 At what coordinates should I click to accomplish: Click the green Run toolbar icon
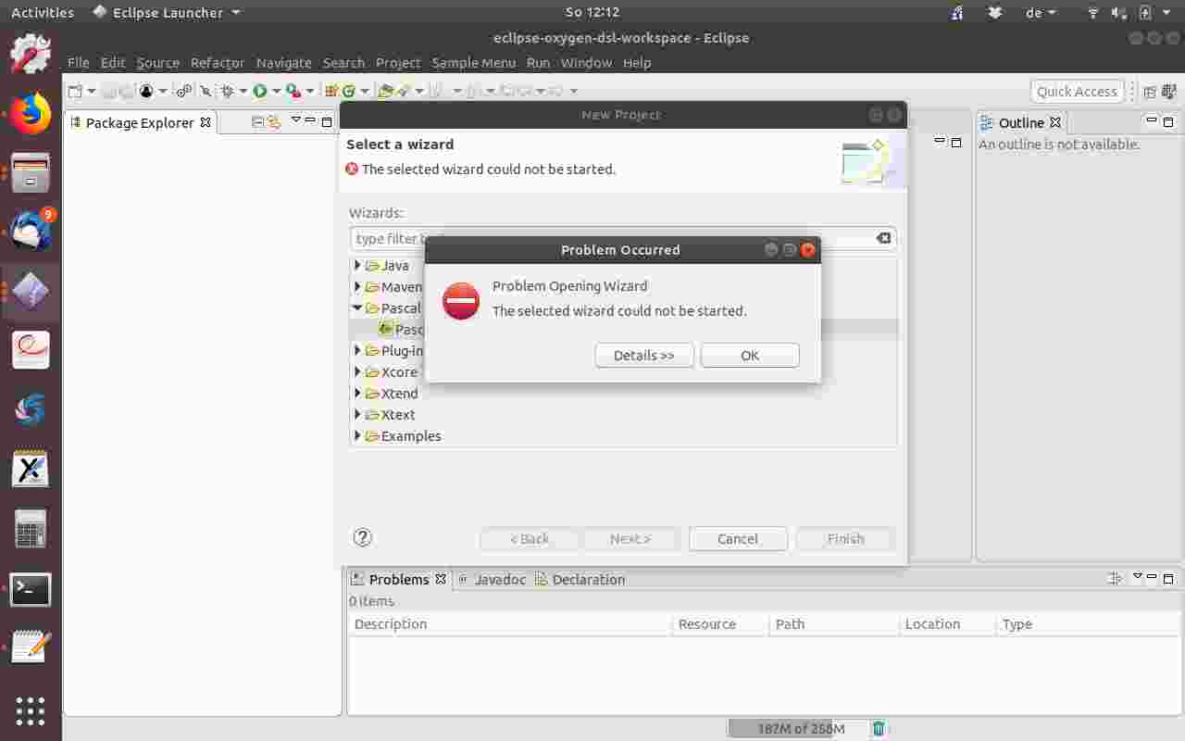(x=260, y=91)
